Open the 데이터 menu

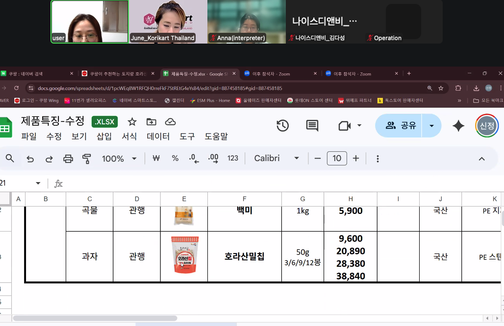[158, 137]
